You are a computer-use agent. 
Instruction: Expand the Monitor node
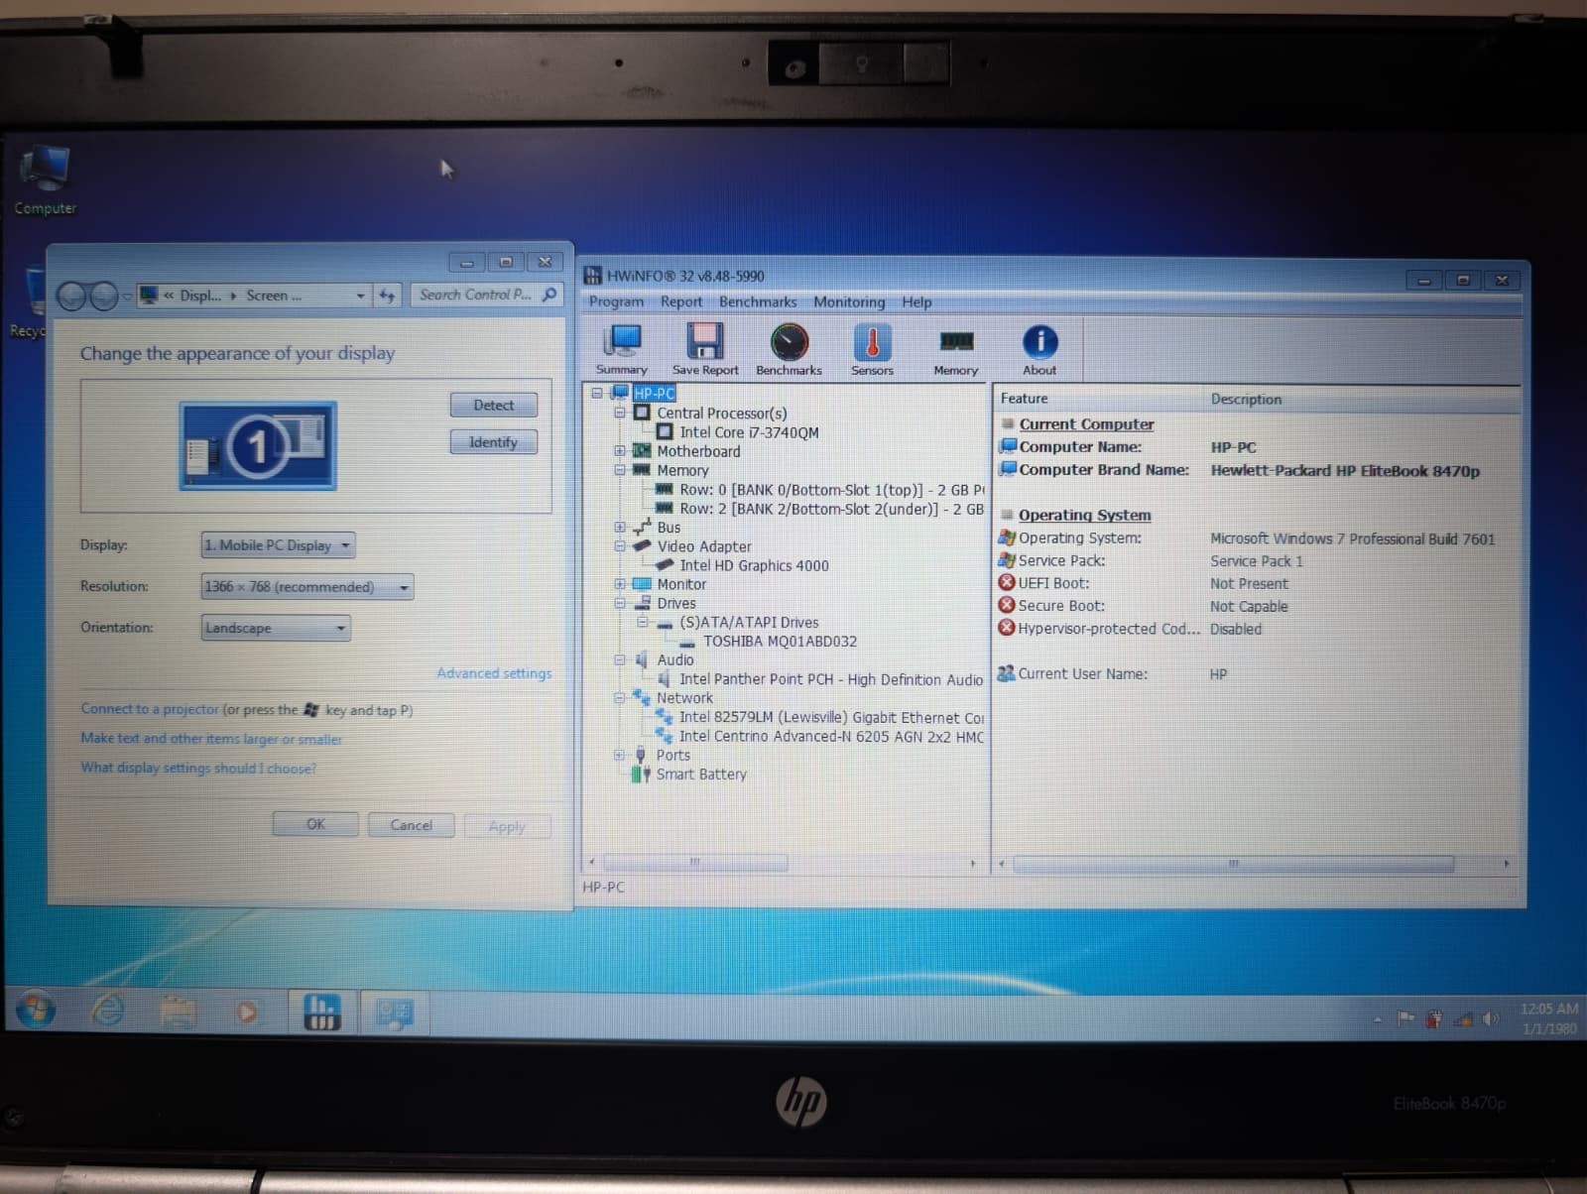click(620, 584)
